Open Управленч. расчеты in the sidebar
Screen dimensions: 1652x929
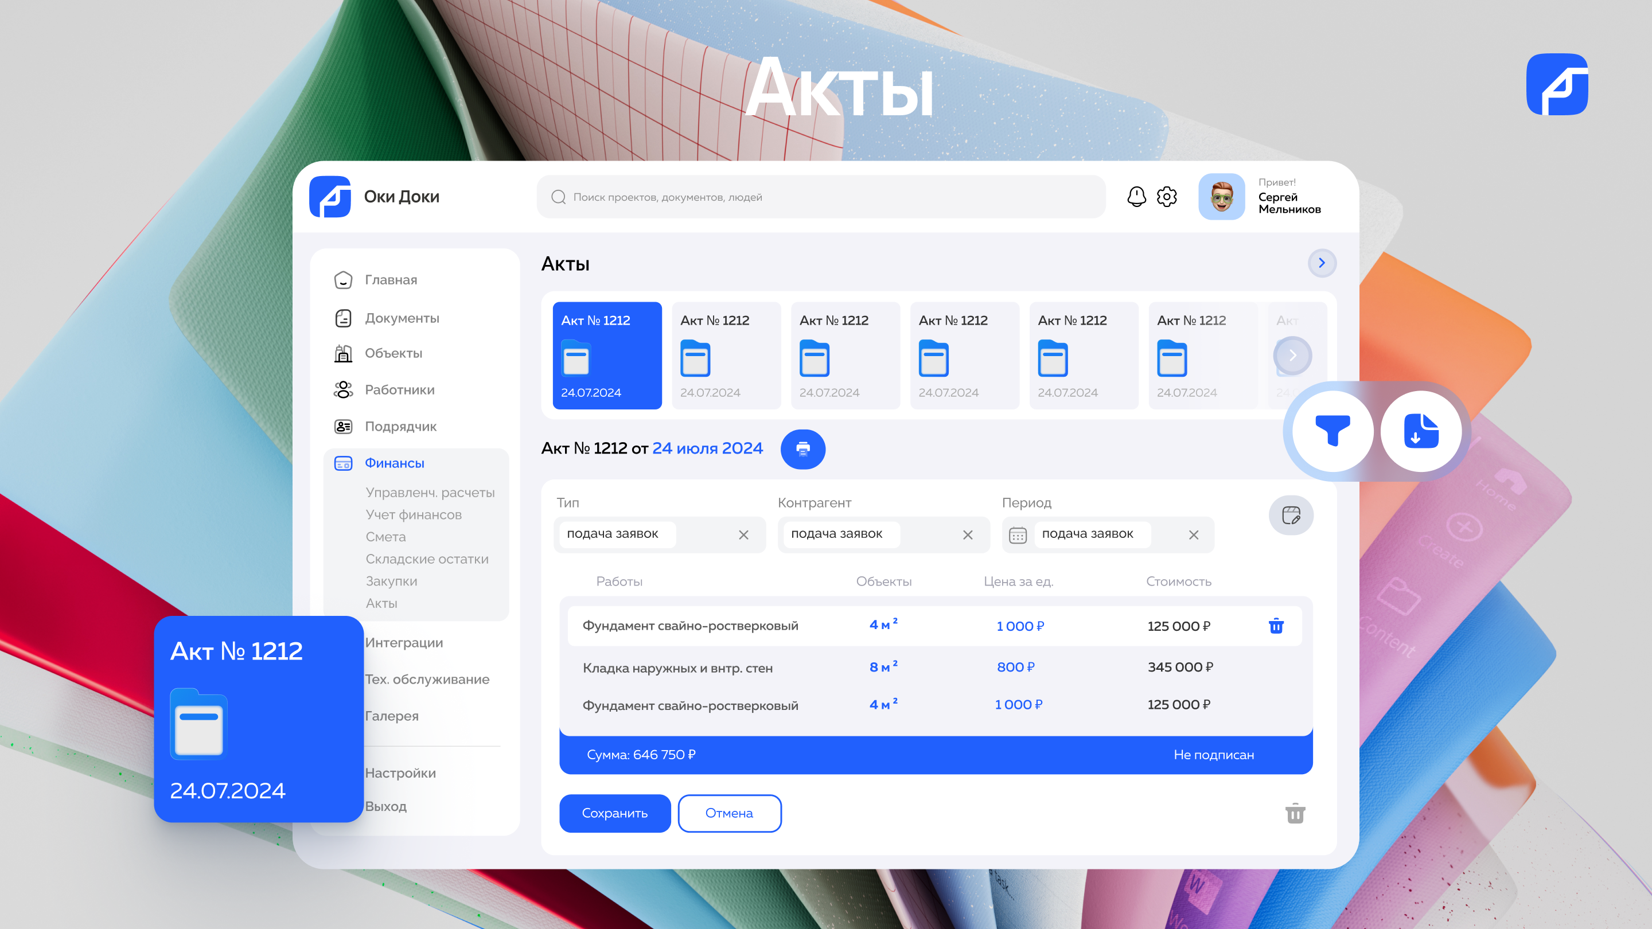[430, 493]
